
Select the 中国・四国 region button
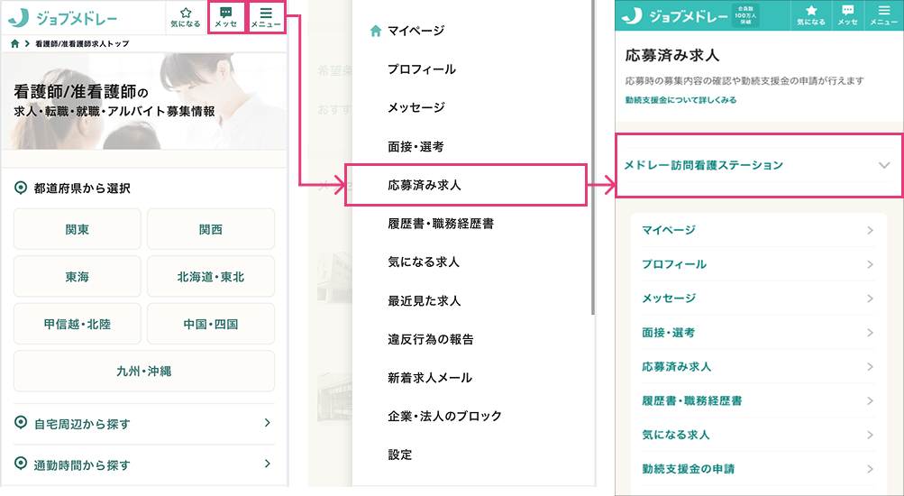(x=211, y=324)
